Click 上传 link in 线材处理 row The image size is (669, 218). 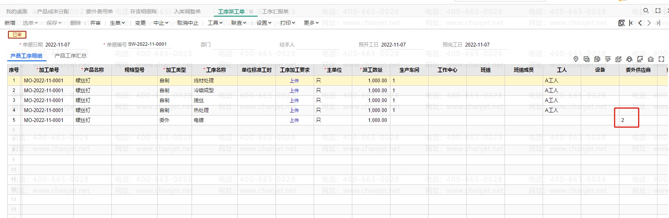pos(294,80)
